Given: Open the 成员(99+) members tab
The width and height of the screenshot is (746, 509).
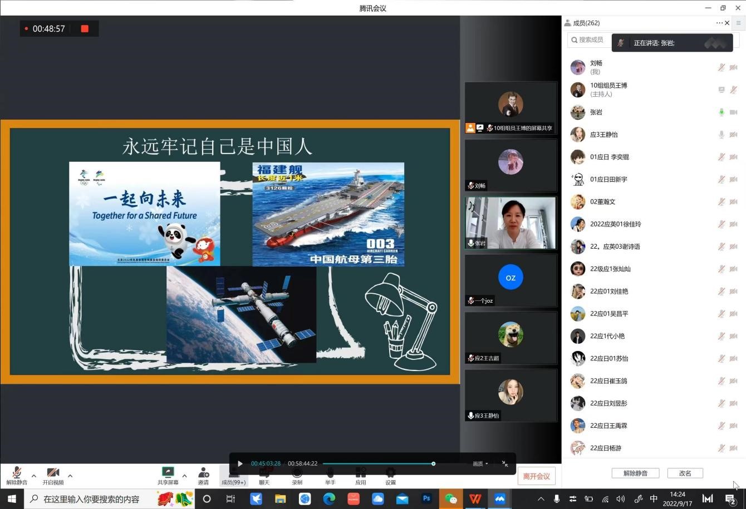Looking at the screenshot, I should point(233,476).
